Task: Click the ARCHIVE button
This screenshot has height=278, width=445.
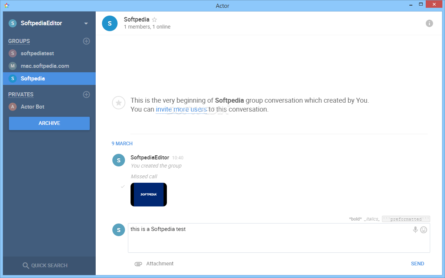Action: (x=49, y=123)
